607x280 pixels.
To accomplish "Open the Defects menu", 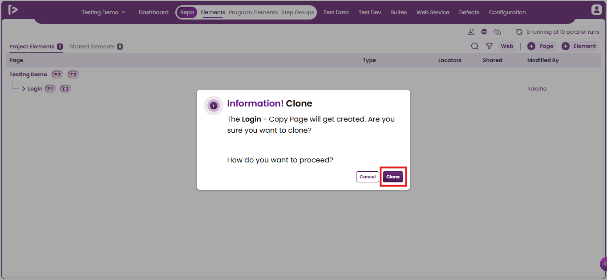I will [x=469, y=12].
